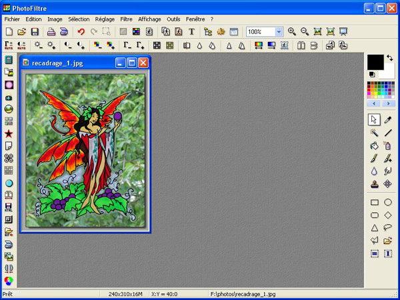The height and width of the screenshot is (300, 400).
Task: Click the zoom out magnifier
Action: pyautogui.click(x=305, y=31)
